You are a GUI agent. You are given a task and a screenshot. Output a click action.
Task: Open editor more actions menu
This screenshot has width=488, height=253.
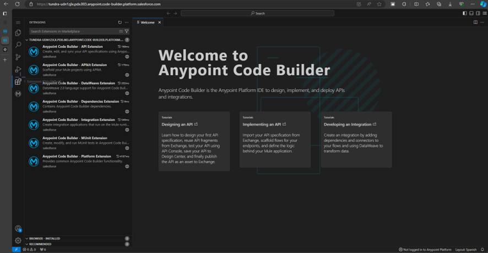(482, 23)
